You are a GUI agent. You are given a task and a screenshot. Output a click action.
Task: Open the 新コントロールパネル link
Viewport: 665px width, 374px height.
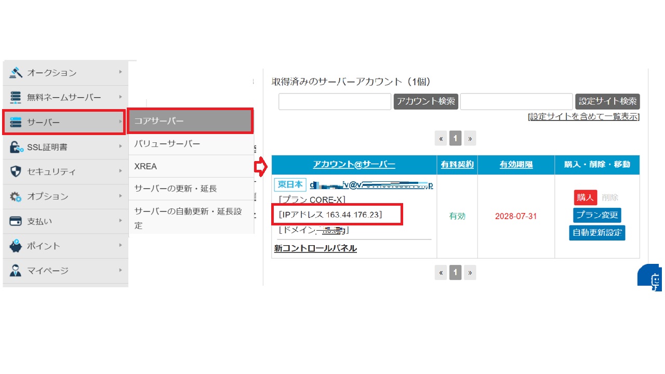coord(315,248)
